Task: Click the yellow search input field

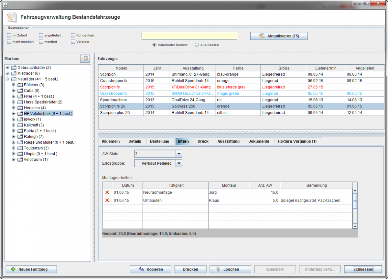Action: click(189, 36)
